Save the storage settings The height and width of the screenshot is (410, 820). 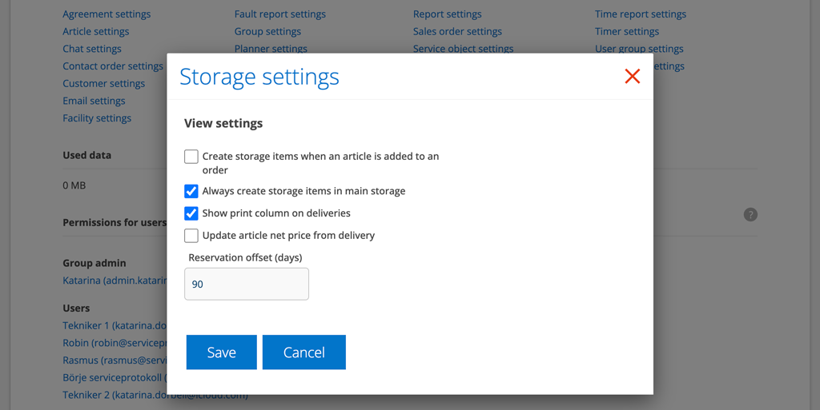[x=221, y=352]
